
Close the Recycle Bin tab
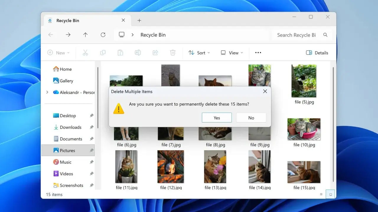pos(123,20)
